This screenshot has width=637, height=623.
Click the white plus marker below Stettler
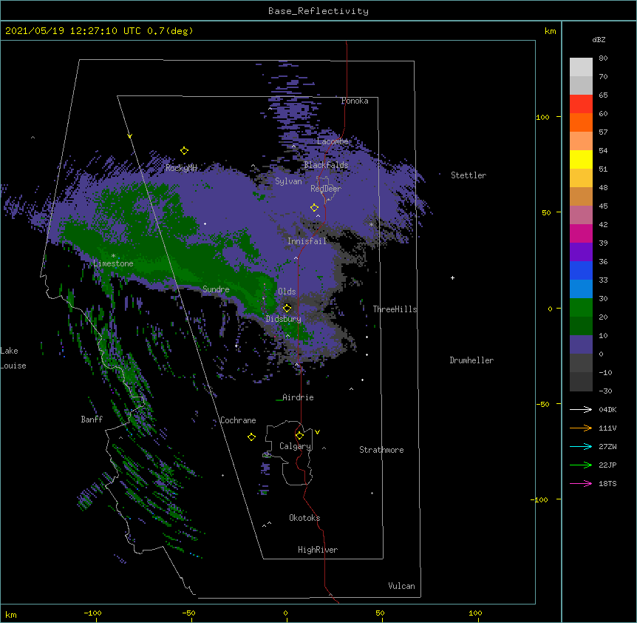[x=452, y=277]
